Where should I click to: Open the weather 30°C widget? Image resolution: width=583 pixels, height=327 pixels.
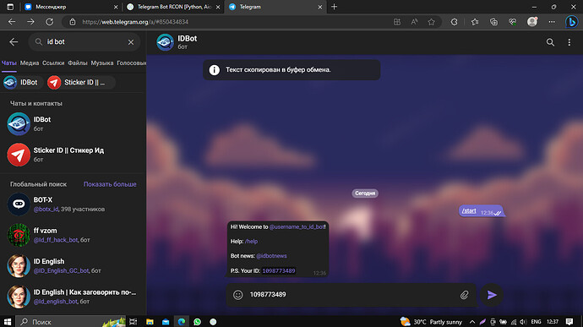tap(431, 322)
